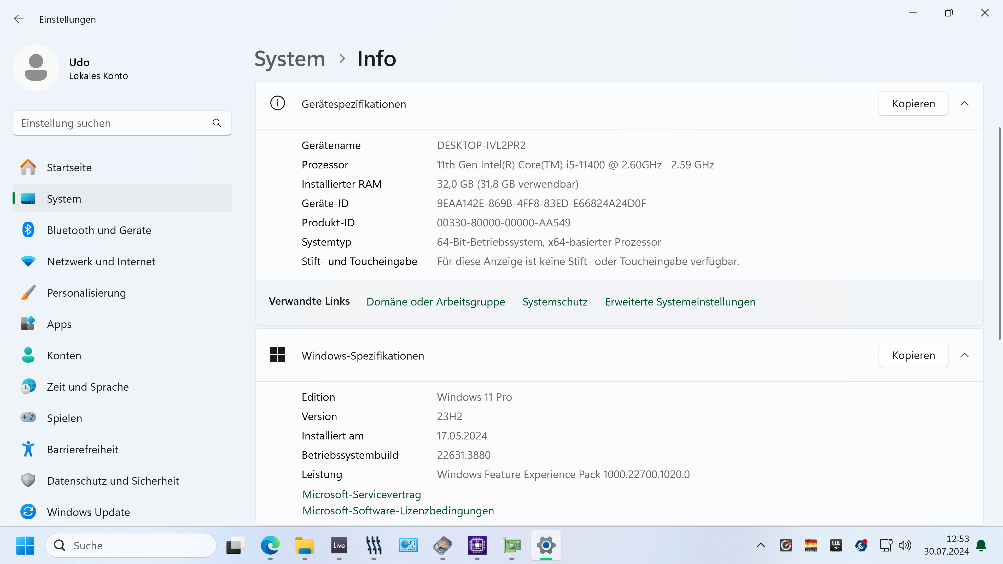Image resolution: width=1003 pixels, height=564 pixels.
Task: Show hidden system tray icons
Action: (760, 545)
